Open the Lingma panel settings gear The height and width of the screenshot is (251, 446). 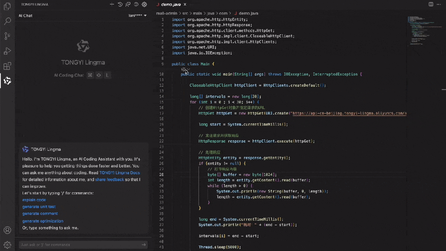(144, 4)
